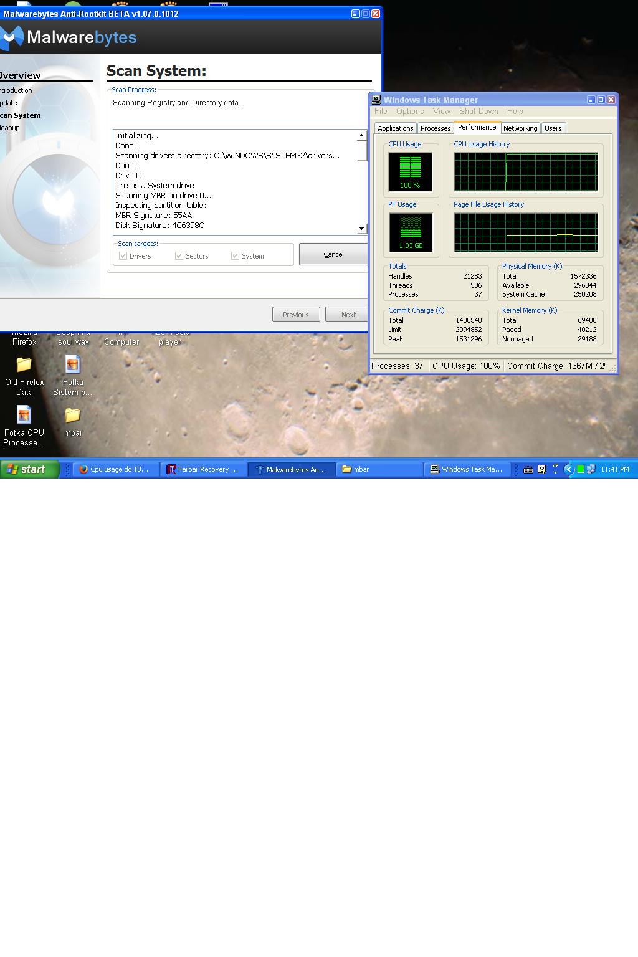Toggle the System scan target checkbox
Screen dimensions: 638x957
click(x=236, y=256)
